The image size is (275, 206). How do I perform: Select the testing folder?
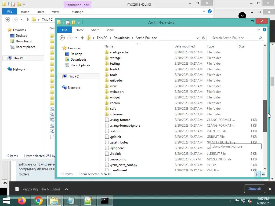(115, 63)
